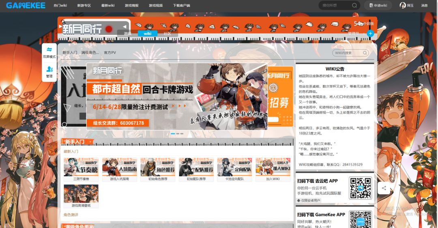
Task: Open the user avatar for 阿玉
Action: [x=403, y=5]
